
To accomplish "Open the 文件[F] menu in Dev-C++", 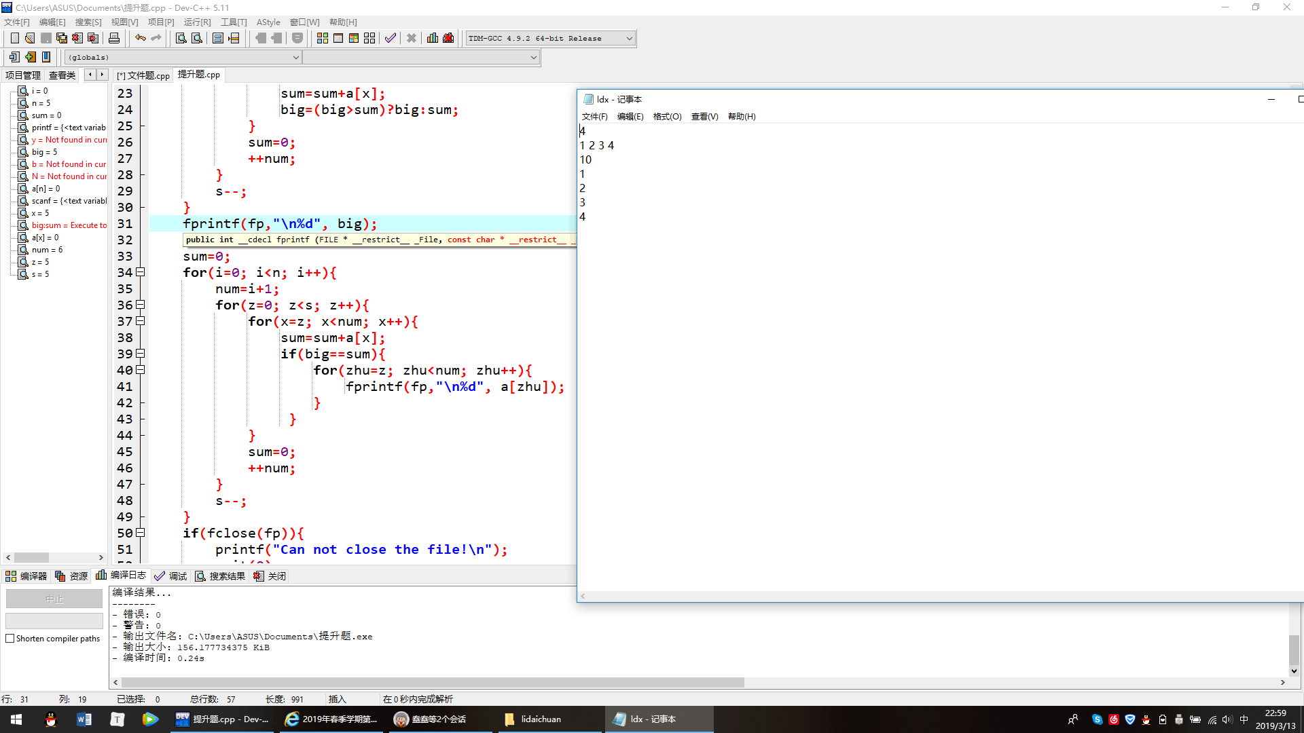I will [17, 22].
